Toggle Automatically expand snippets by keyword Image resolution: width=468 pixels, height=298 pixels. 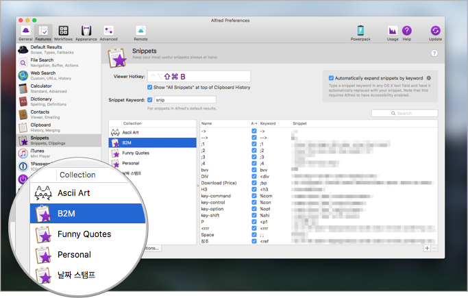[331, 78]
